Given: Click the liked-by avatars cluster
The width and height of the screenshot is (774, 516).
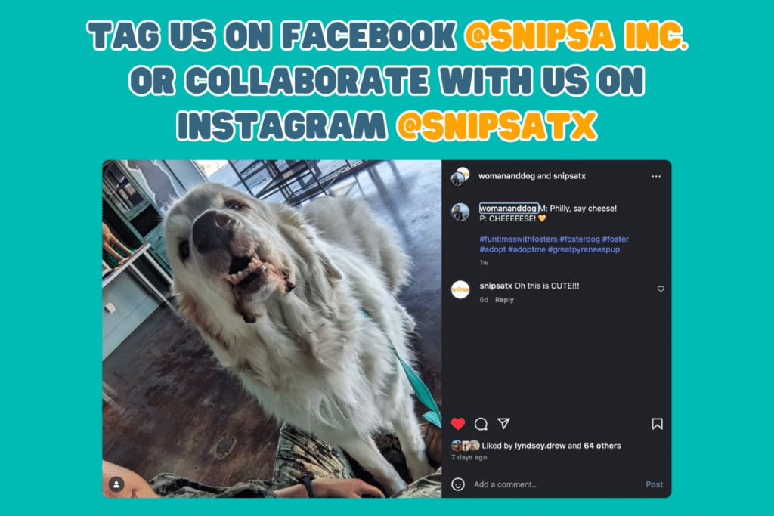Looking at the screenshot, I should (x=465, y=446).
